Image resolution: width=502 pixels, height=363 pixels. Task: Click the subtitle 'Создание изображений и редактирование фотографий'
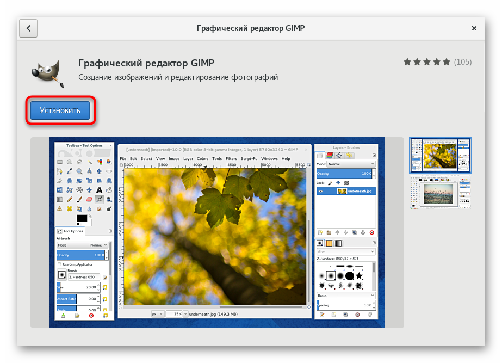tap(178, 77)
